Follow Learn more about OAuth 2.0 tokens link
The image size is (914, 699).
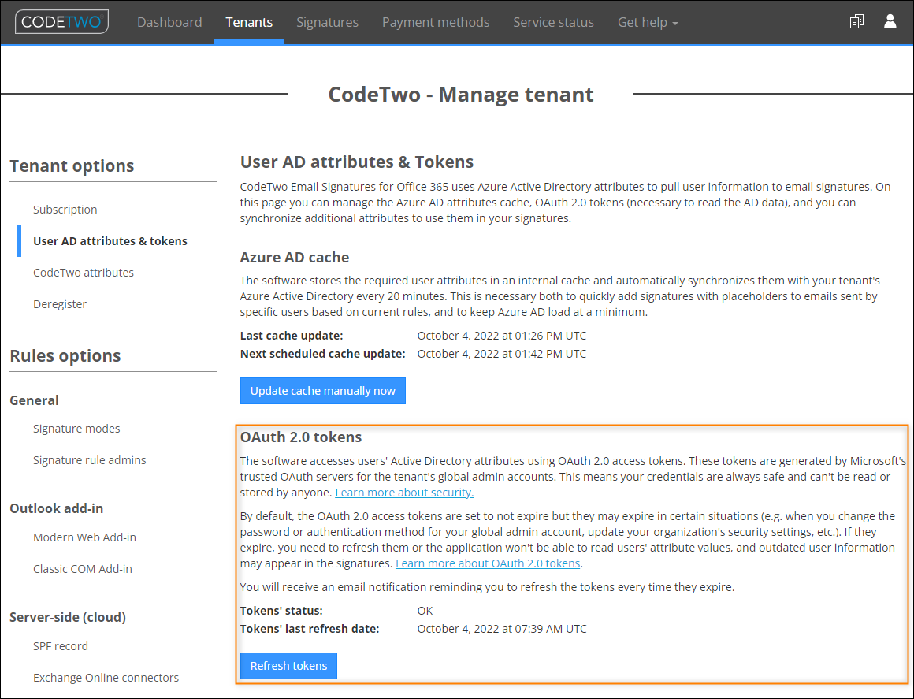point(488,563)
